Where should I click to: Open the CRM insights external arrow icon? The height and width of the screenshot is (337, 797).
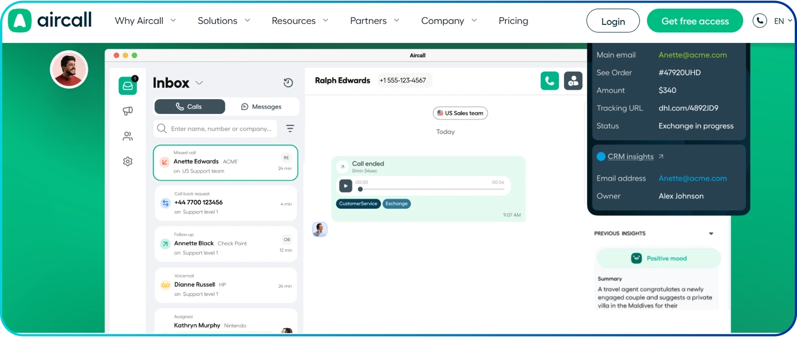click(661, 157)
